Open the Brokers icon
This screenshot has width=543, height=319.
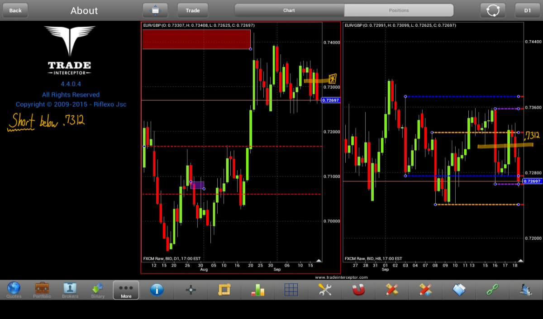70,290
